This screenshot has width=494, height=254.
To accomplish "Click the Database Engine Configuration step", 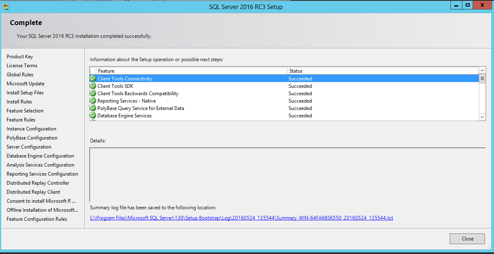I will 40,156.
